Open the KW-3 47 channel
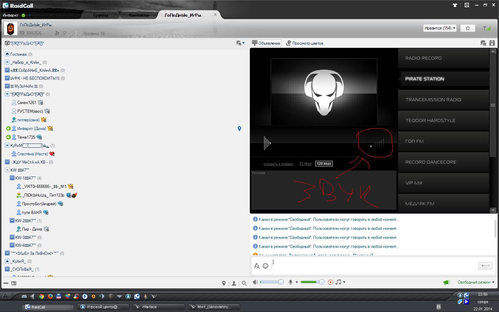499x312 pixels. click(x=26, y=237)
